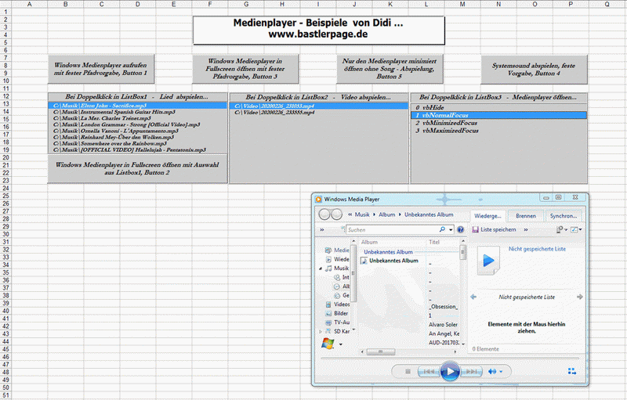Click the Musik breadcrumb link
The height and width of the screenshot is (400, 627).
(362, 214)
